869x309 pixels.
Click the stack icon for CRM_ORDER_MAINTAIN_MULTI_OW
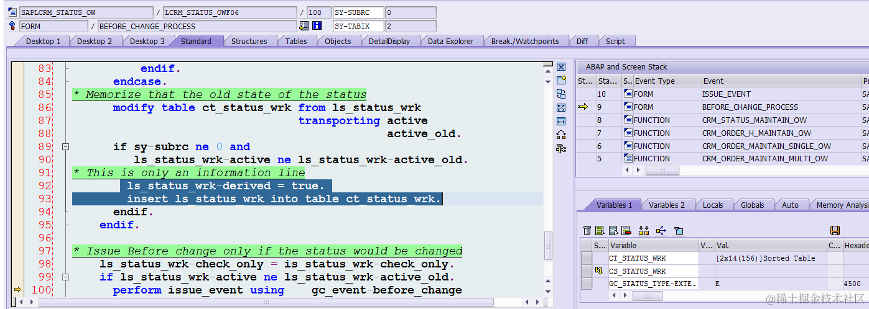coord(628,159)
